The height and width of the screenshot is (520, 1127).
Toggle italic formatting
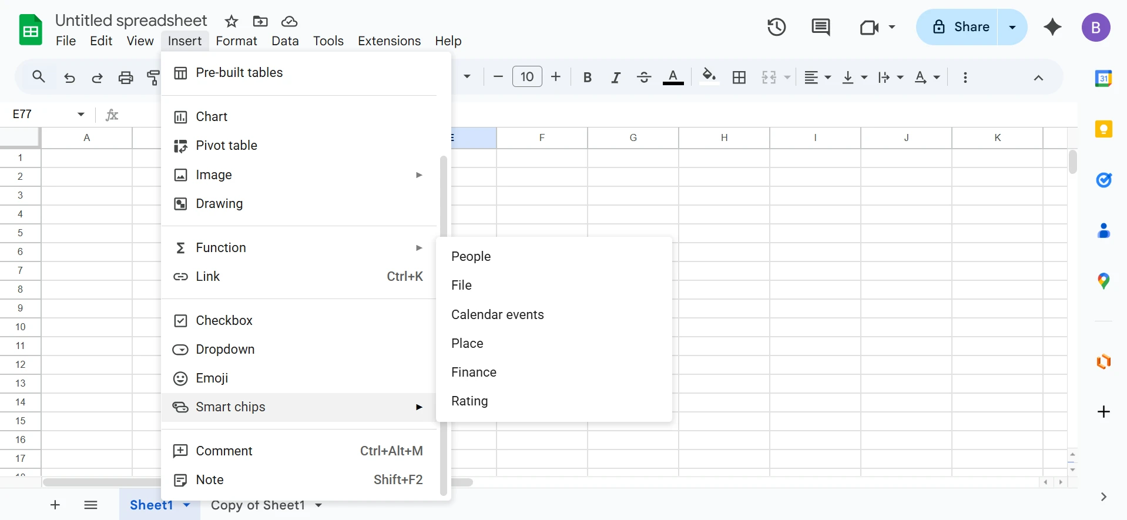point(615,78)
